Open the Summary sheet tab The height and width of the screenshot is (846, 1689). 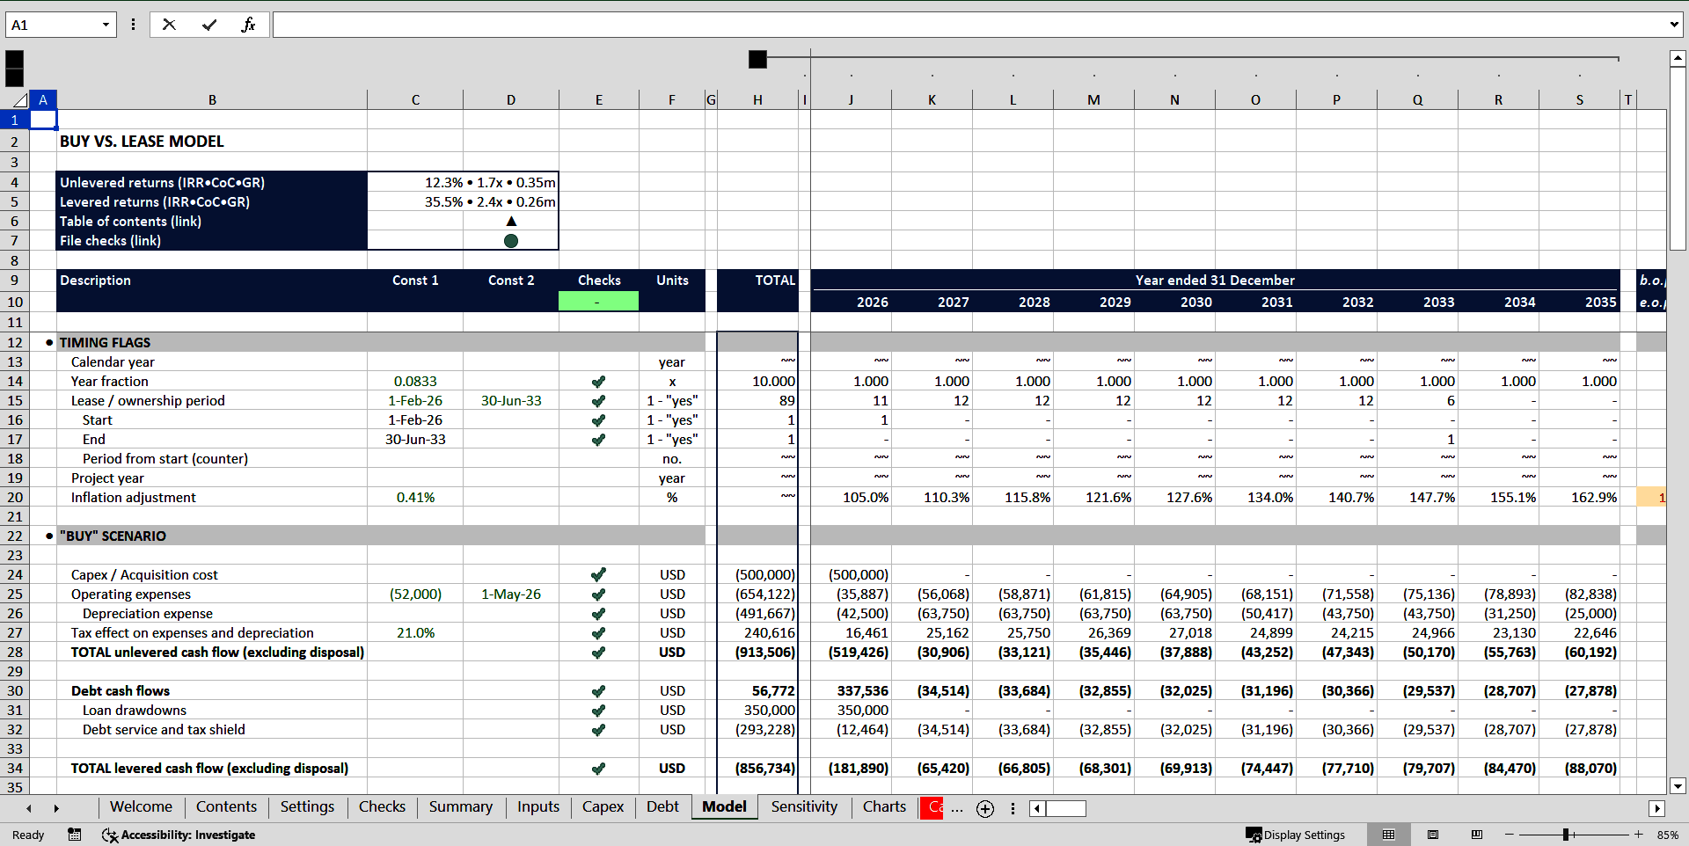pyautogui.click(x=460, y=807)
